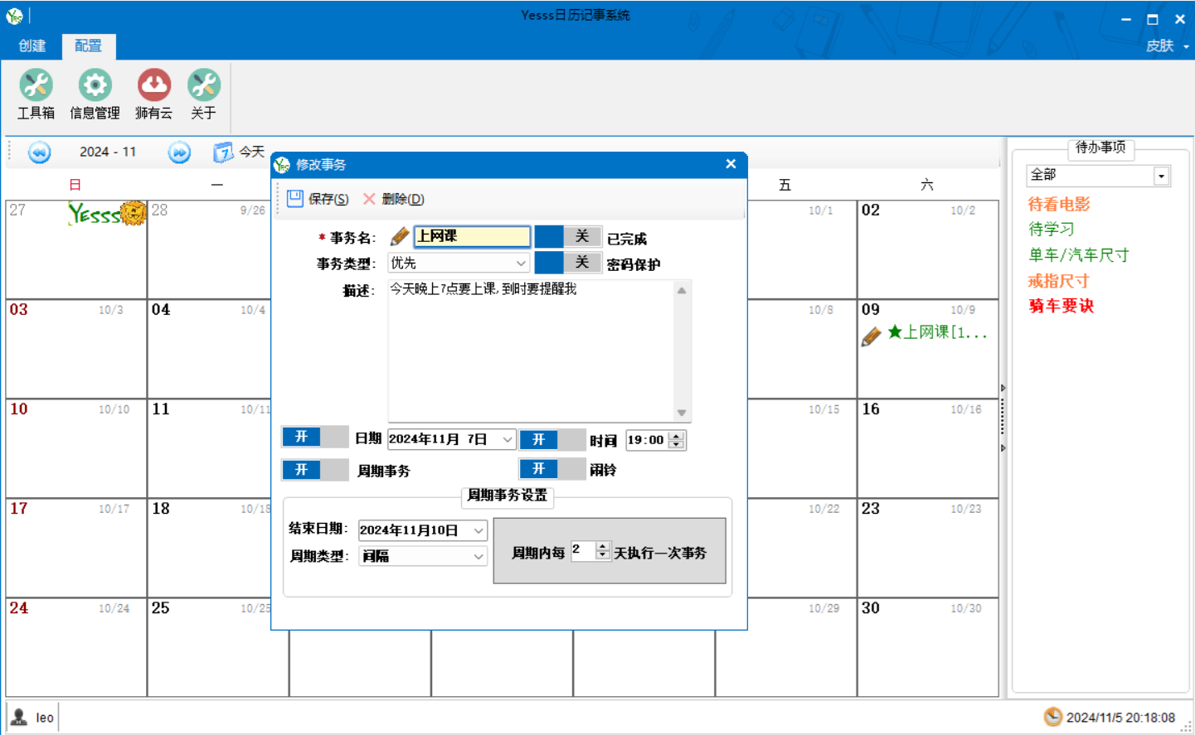The height and width of the screenshot is (735, 1195).
Task: Expand the 事务类型 dropdown
Action: click(x=520, y=264)
